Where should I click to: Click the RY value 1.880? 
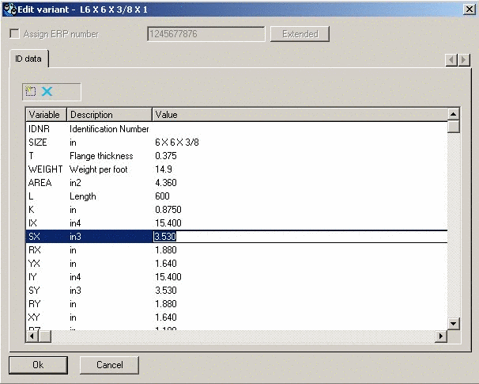point(166,304)
